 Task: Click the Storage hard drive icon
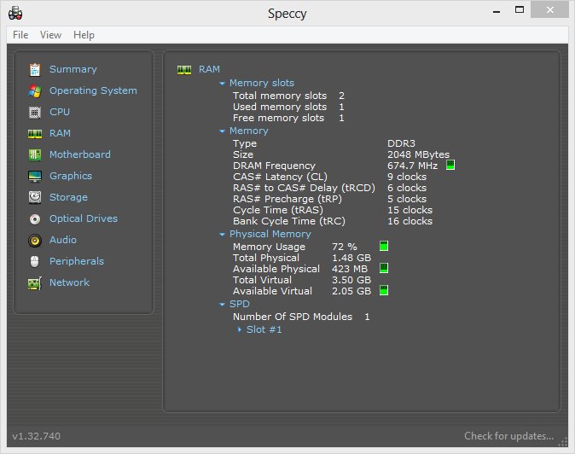pyautogui.click(x=35, y=197)
